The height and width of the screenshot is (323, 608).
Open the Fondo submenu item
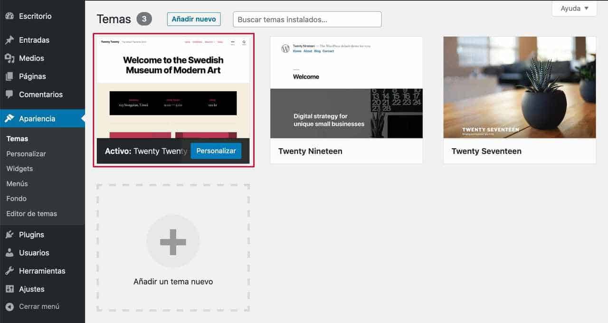click(x=16, y=198)
